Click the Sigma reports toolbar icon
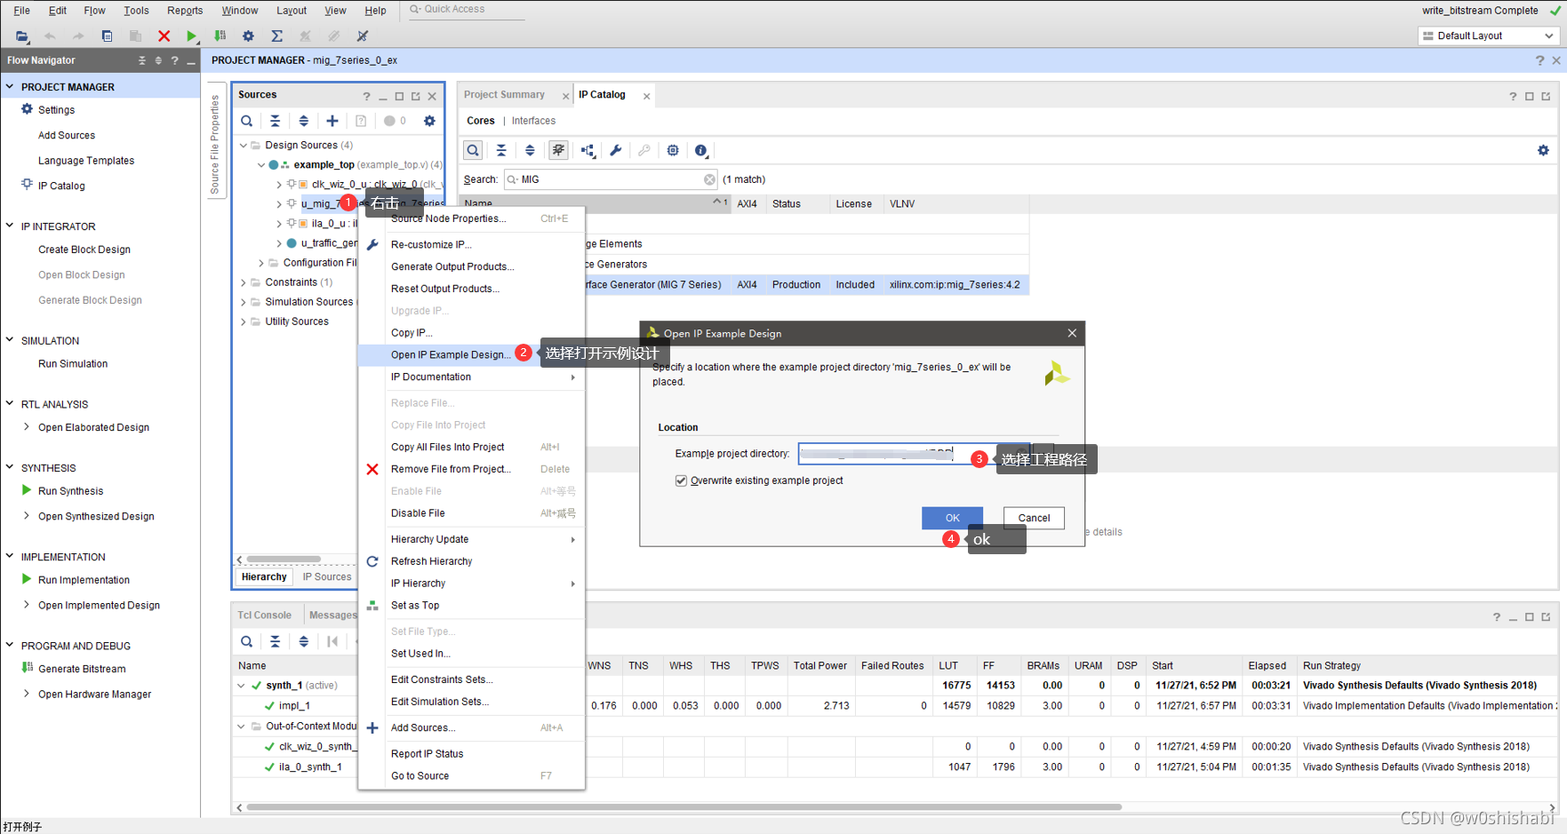This screenshot has height=834, width=1567. (x=276, y=36)
